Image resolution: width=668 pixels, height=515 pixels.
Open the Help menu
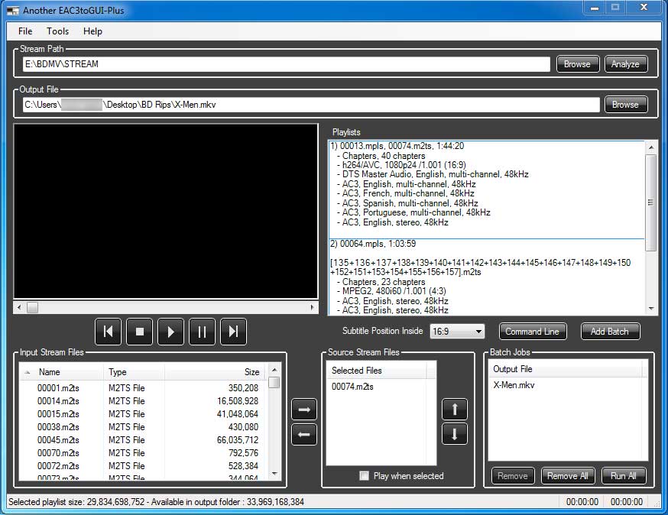[x=92, y=31]
